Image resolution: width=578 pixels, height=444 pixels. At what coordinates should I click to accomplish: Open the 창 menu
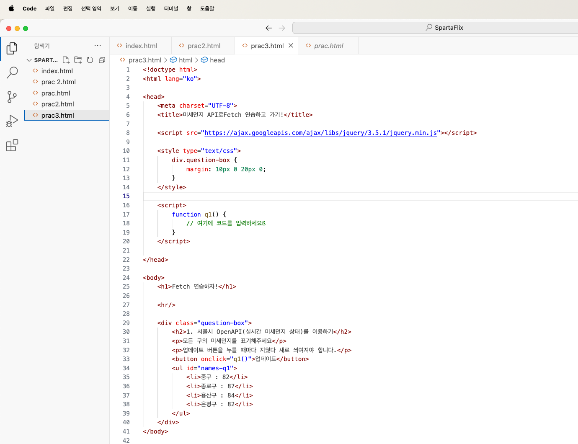point(189,8)
